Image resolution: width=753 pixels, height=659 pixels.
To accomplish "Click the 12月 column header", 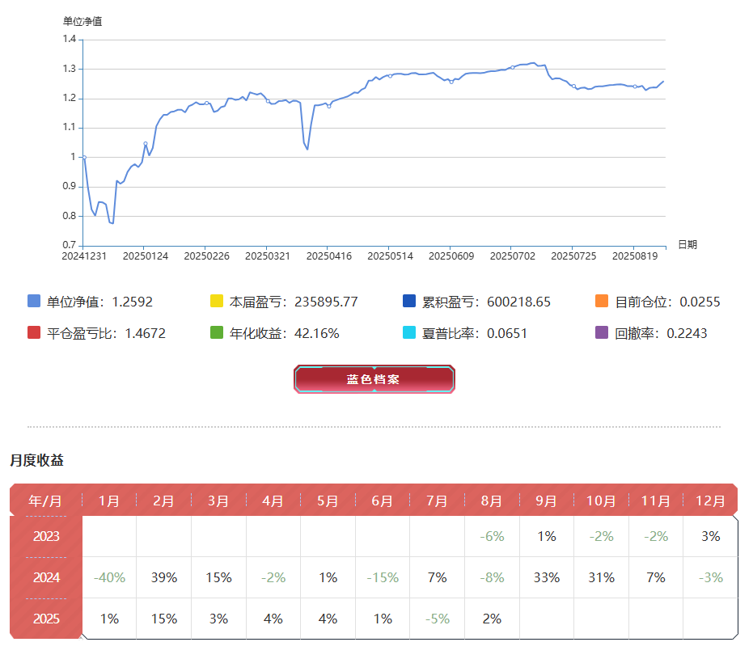I will point(710,501).
